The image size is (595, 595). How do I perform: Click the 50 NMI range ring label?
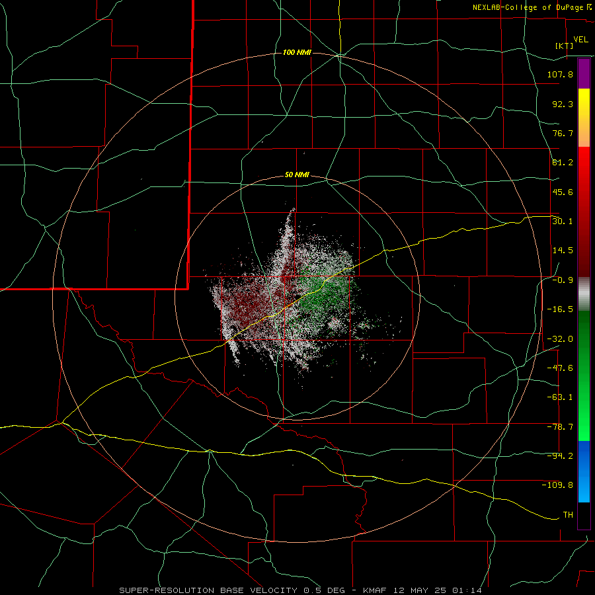point(297,175)
